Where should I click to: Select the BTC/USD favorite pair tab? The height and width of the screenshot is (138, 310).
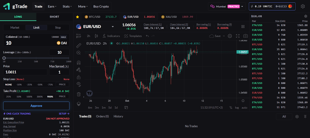point(100,17)
